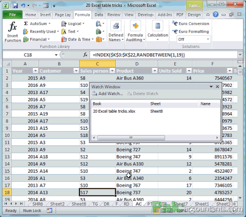Expand the Off solutions combo box
The height and width of the screenshot is (217, 246).
tap(208, 39)
